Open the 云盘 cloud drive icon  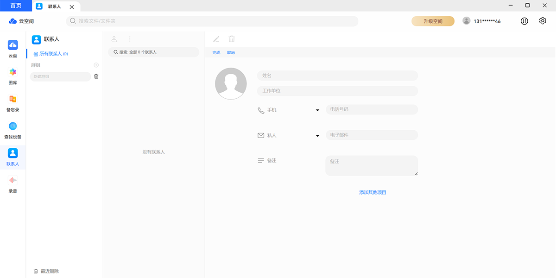pos(13,45)
